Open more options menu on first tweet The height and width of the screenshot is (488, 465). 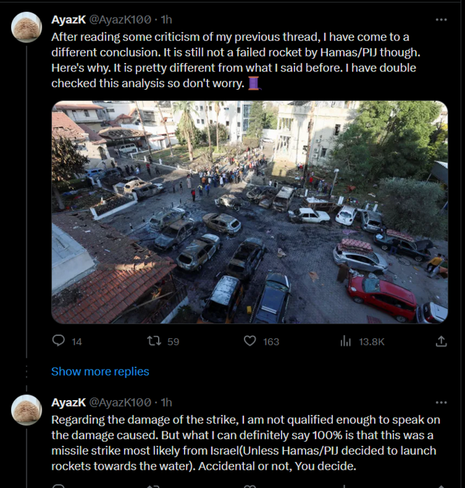pos(441,20)
